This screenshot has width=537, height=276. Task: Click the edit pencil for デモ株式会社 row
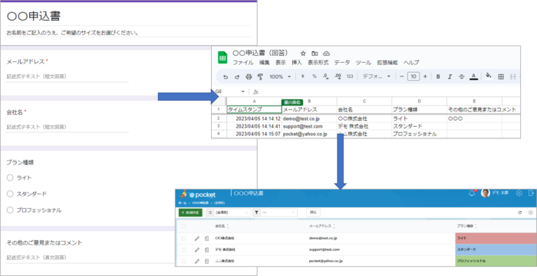[197, 250]
